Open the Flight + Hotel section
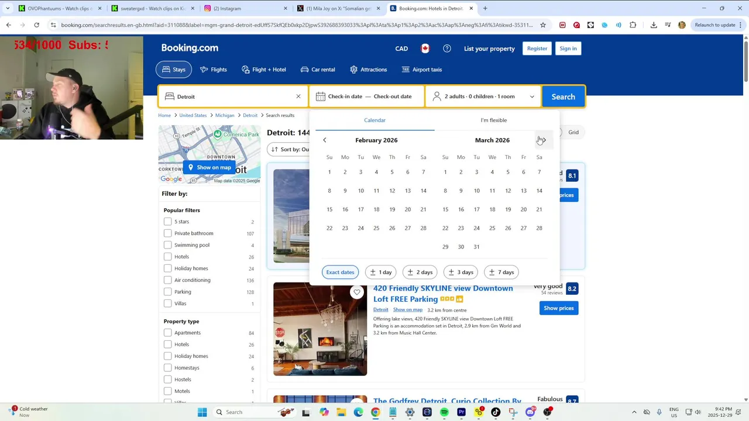 coord(264,70)
